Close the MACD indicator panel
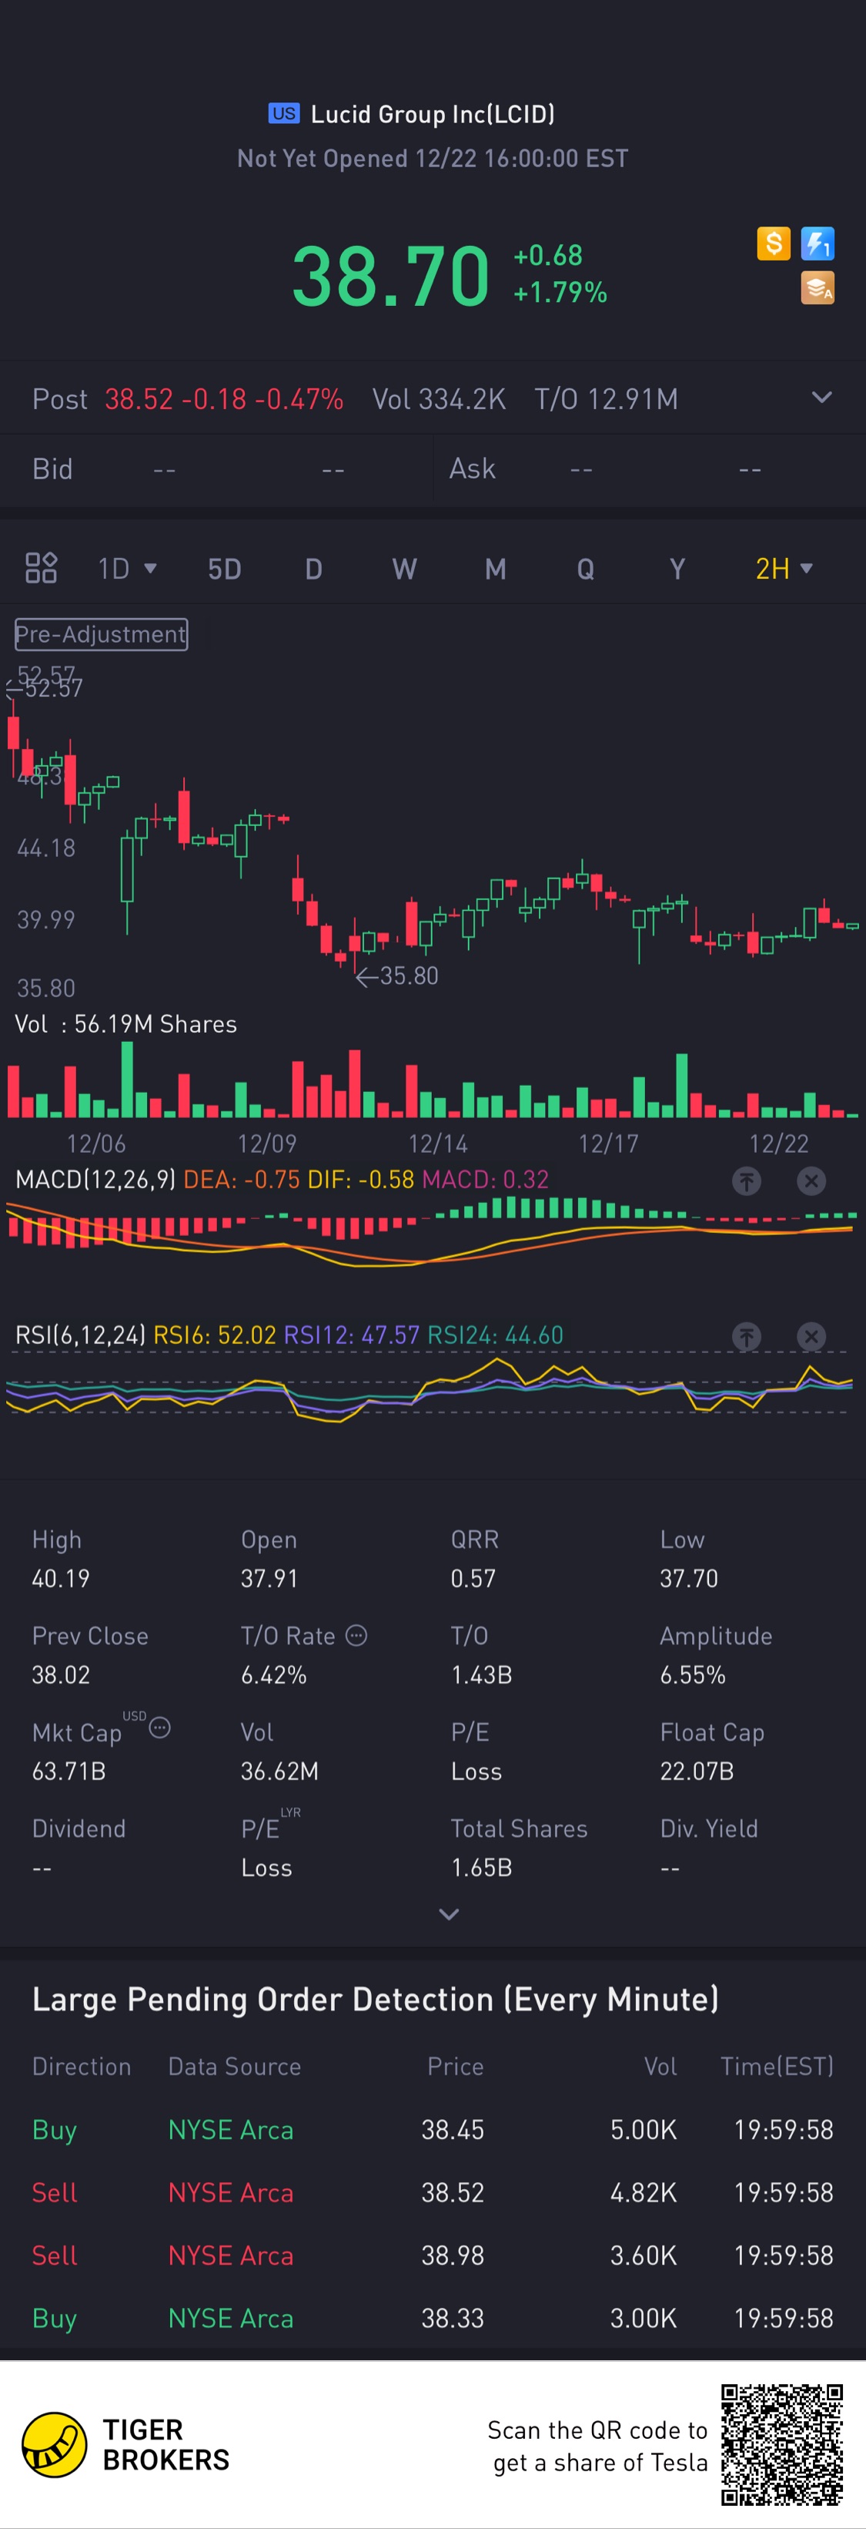This screenshot has height=2529, width=866. (811, 1181)
